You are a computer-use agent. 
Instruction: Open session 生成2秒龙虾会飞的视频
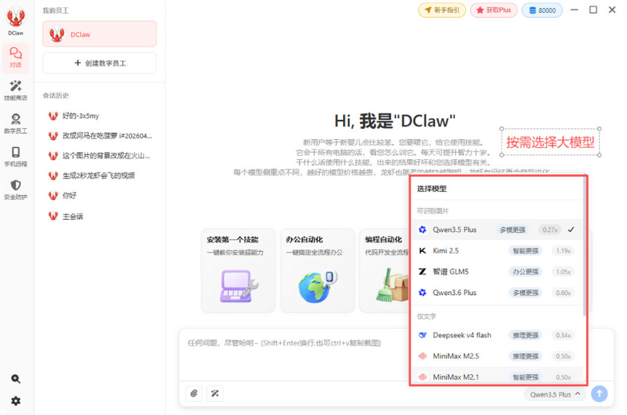tap(99, 176)
